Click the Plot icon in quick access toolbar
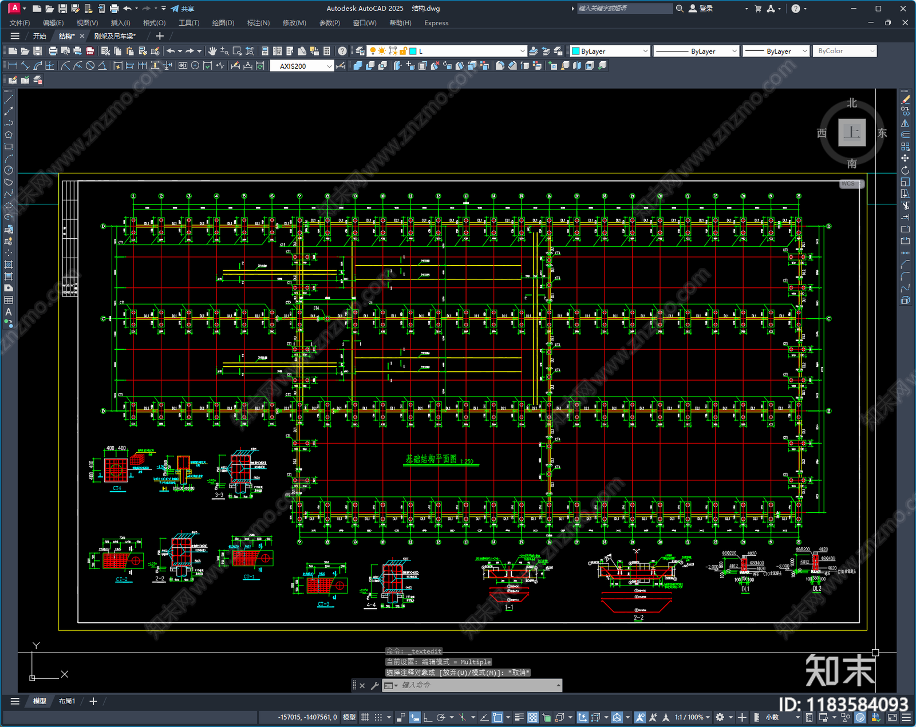Viewport: 916px width, 727px height. [x=114, y=9]
